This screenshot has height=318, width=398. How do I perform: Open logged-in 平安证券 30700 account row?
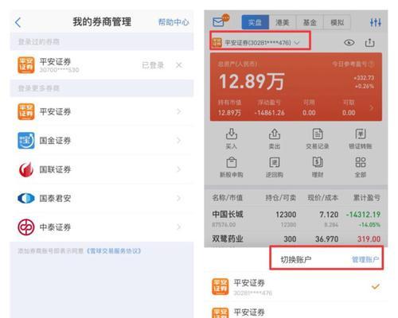(x=102, y=65)
